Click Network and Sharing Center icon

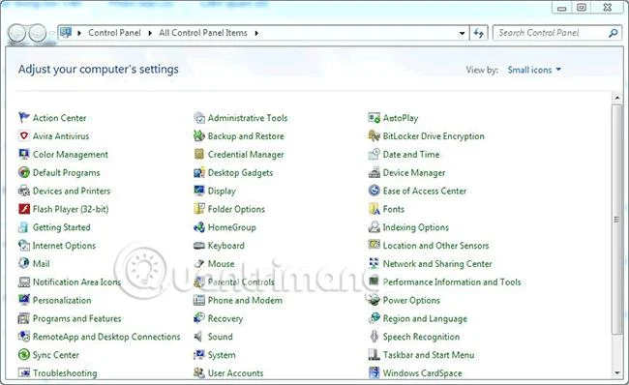(x=374, y=263)
